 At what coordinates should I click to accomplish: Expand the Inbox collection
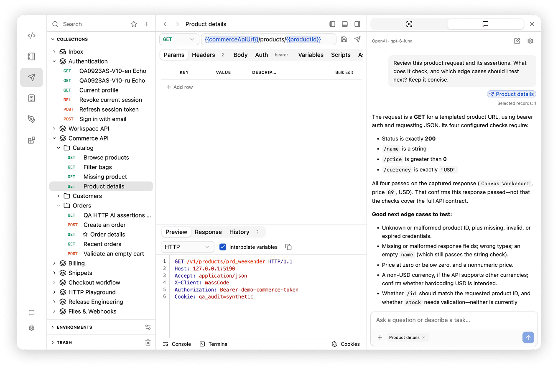tap(54, 52)
